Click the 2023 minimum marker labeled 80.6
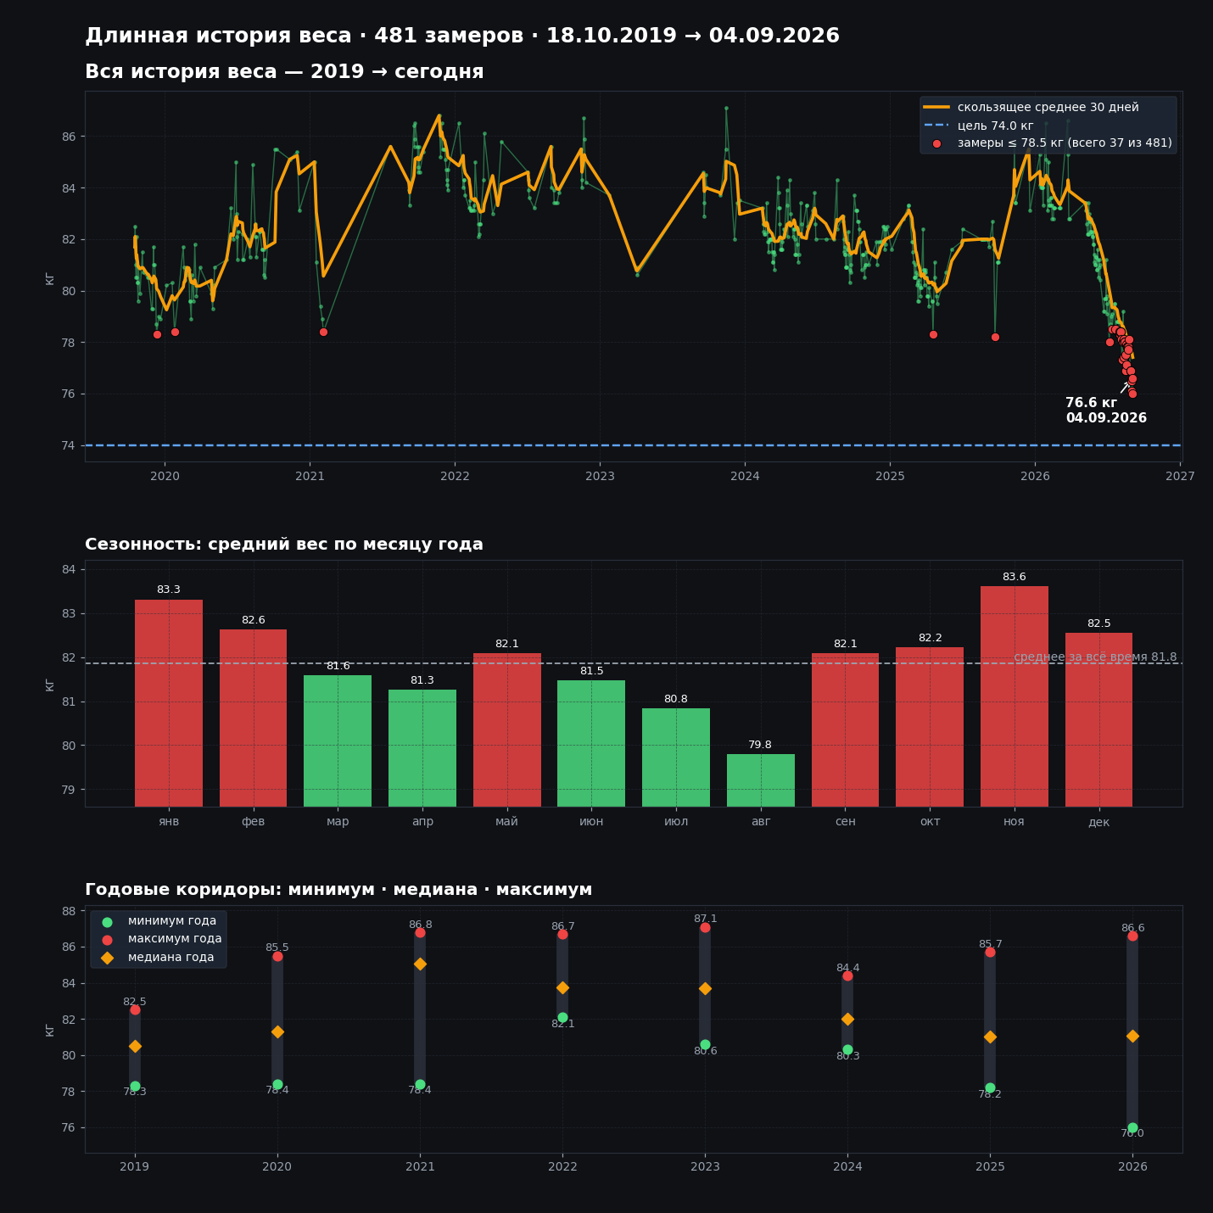The width and height of the screenshot is (1213, 1213). (705, 1044)
